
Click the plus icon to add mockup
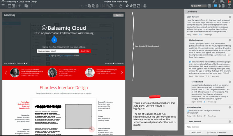pyautogui.click(x=20, y=6)
